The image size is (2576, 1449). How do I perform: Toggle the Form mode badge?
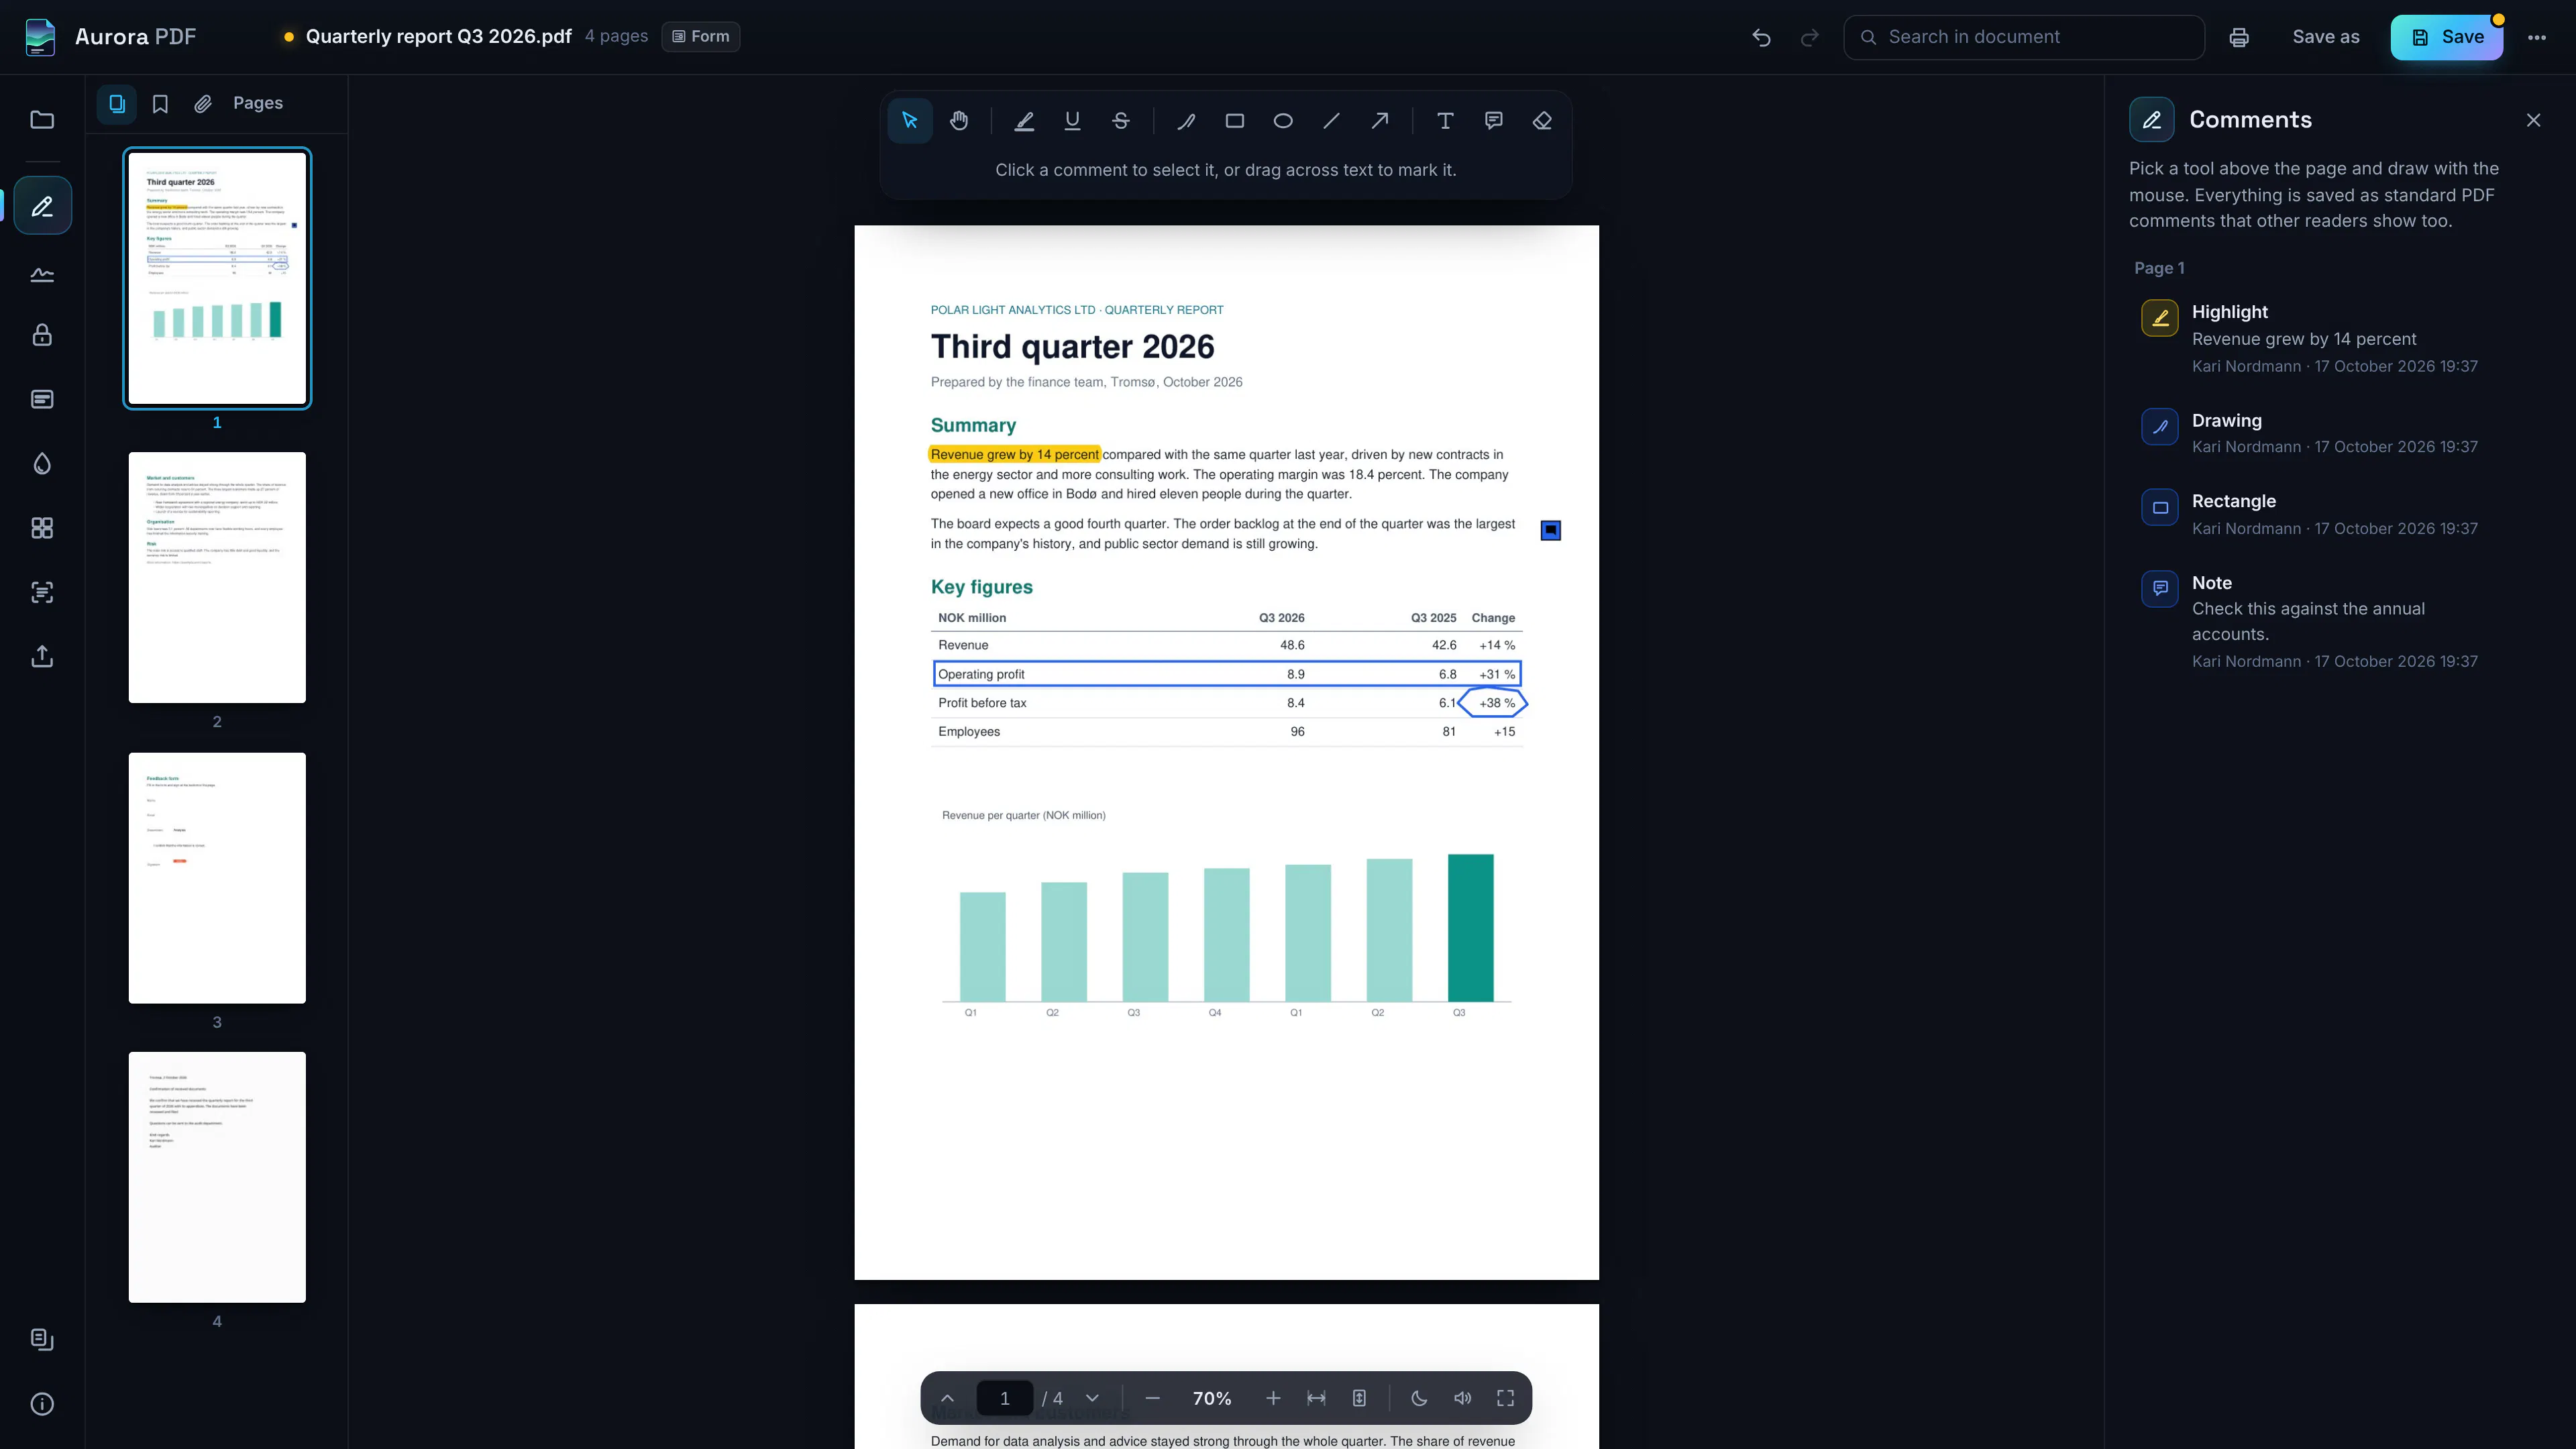(x=700, y=37)
